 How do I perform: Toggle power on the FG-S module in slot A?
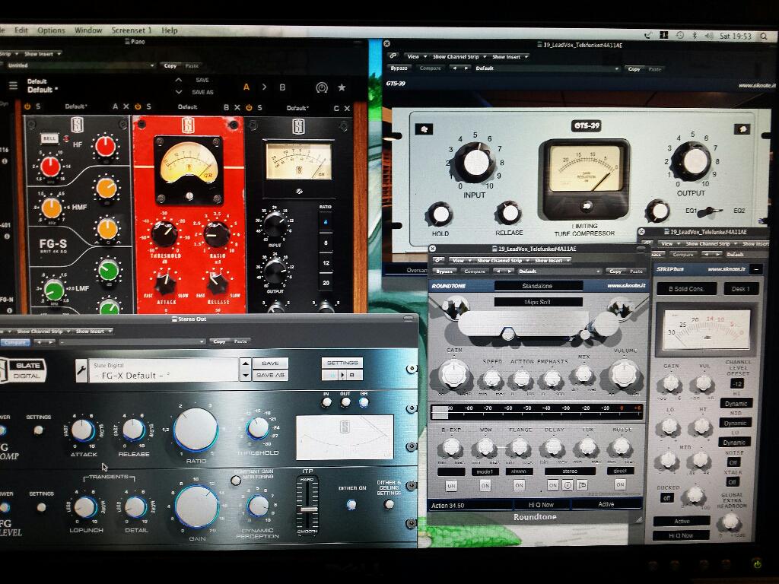tap(27, 106)
